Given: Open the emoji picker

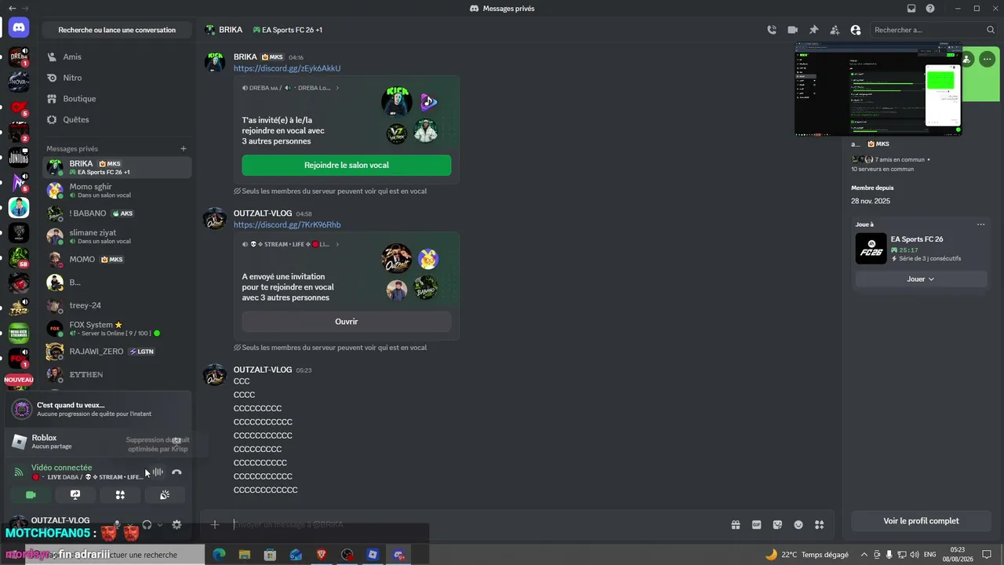Looking at the screenshot, I should pyautogui.click(x=798, y=525).
